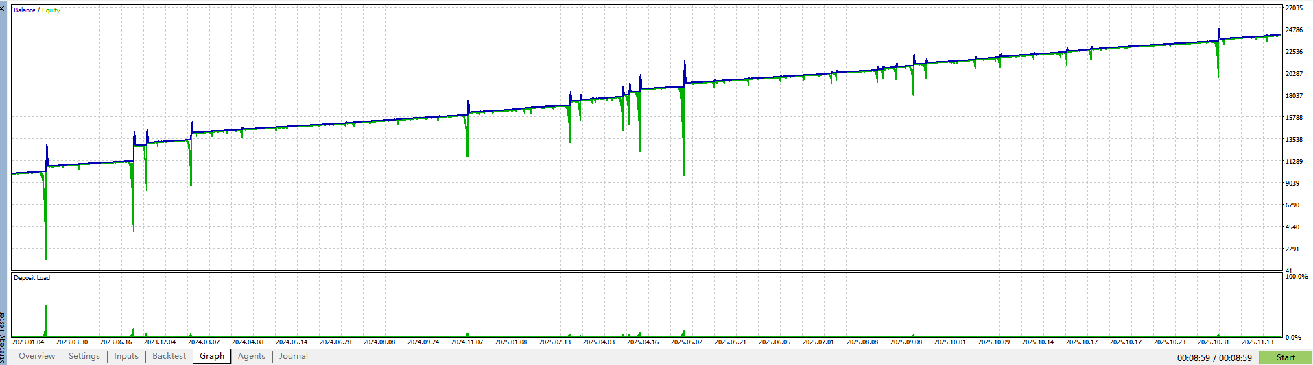The height and width of the screenshot is (365, 1313).
Task: Click the 11289 axis value
Action: (1294, 162)
